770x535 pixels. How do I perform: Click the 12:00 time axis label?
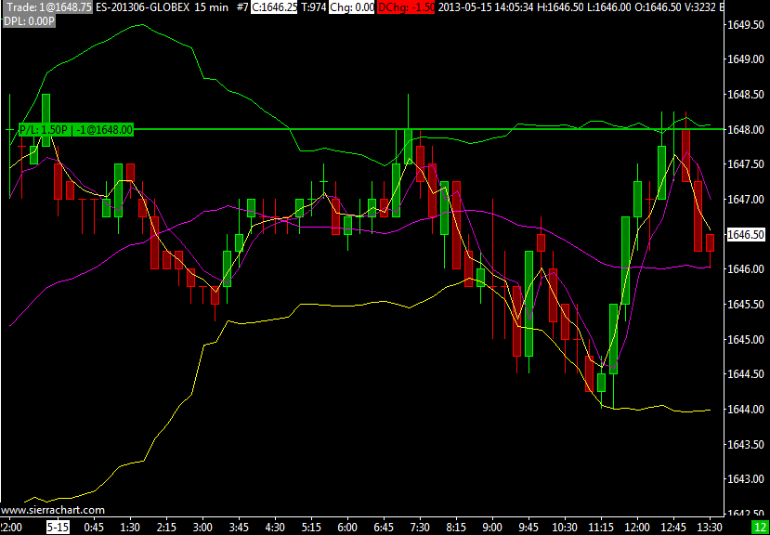coord(637,527)
